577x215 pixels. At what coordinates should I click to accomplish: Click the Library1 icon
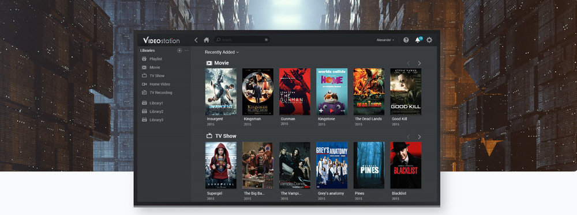click(144, 103)
